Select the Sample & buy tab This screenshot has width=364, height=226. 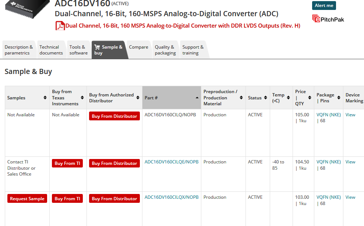[109, 50]
